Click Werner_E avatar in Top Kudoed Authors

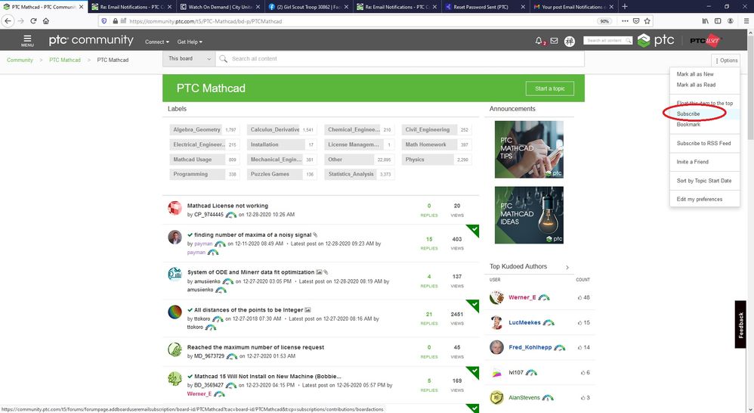tap(496, 297)
